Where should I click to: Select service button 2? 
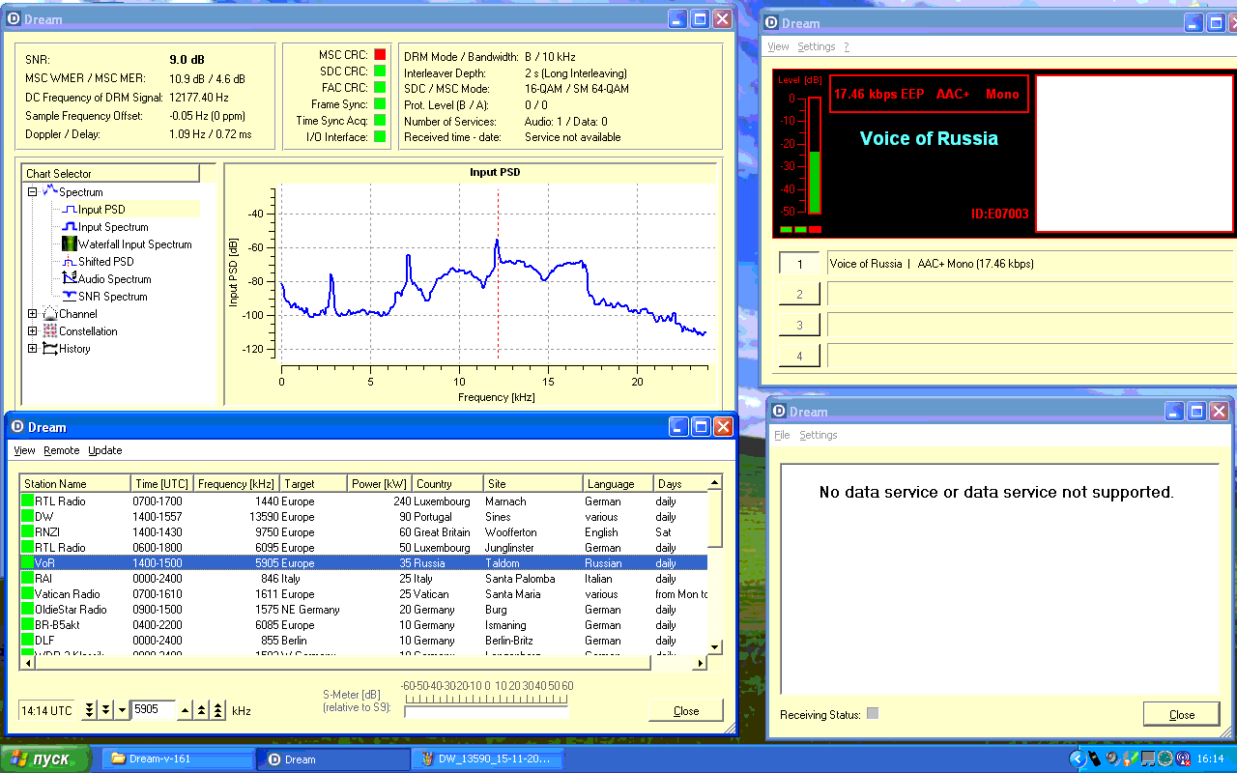tap(799, 295)
